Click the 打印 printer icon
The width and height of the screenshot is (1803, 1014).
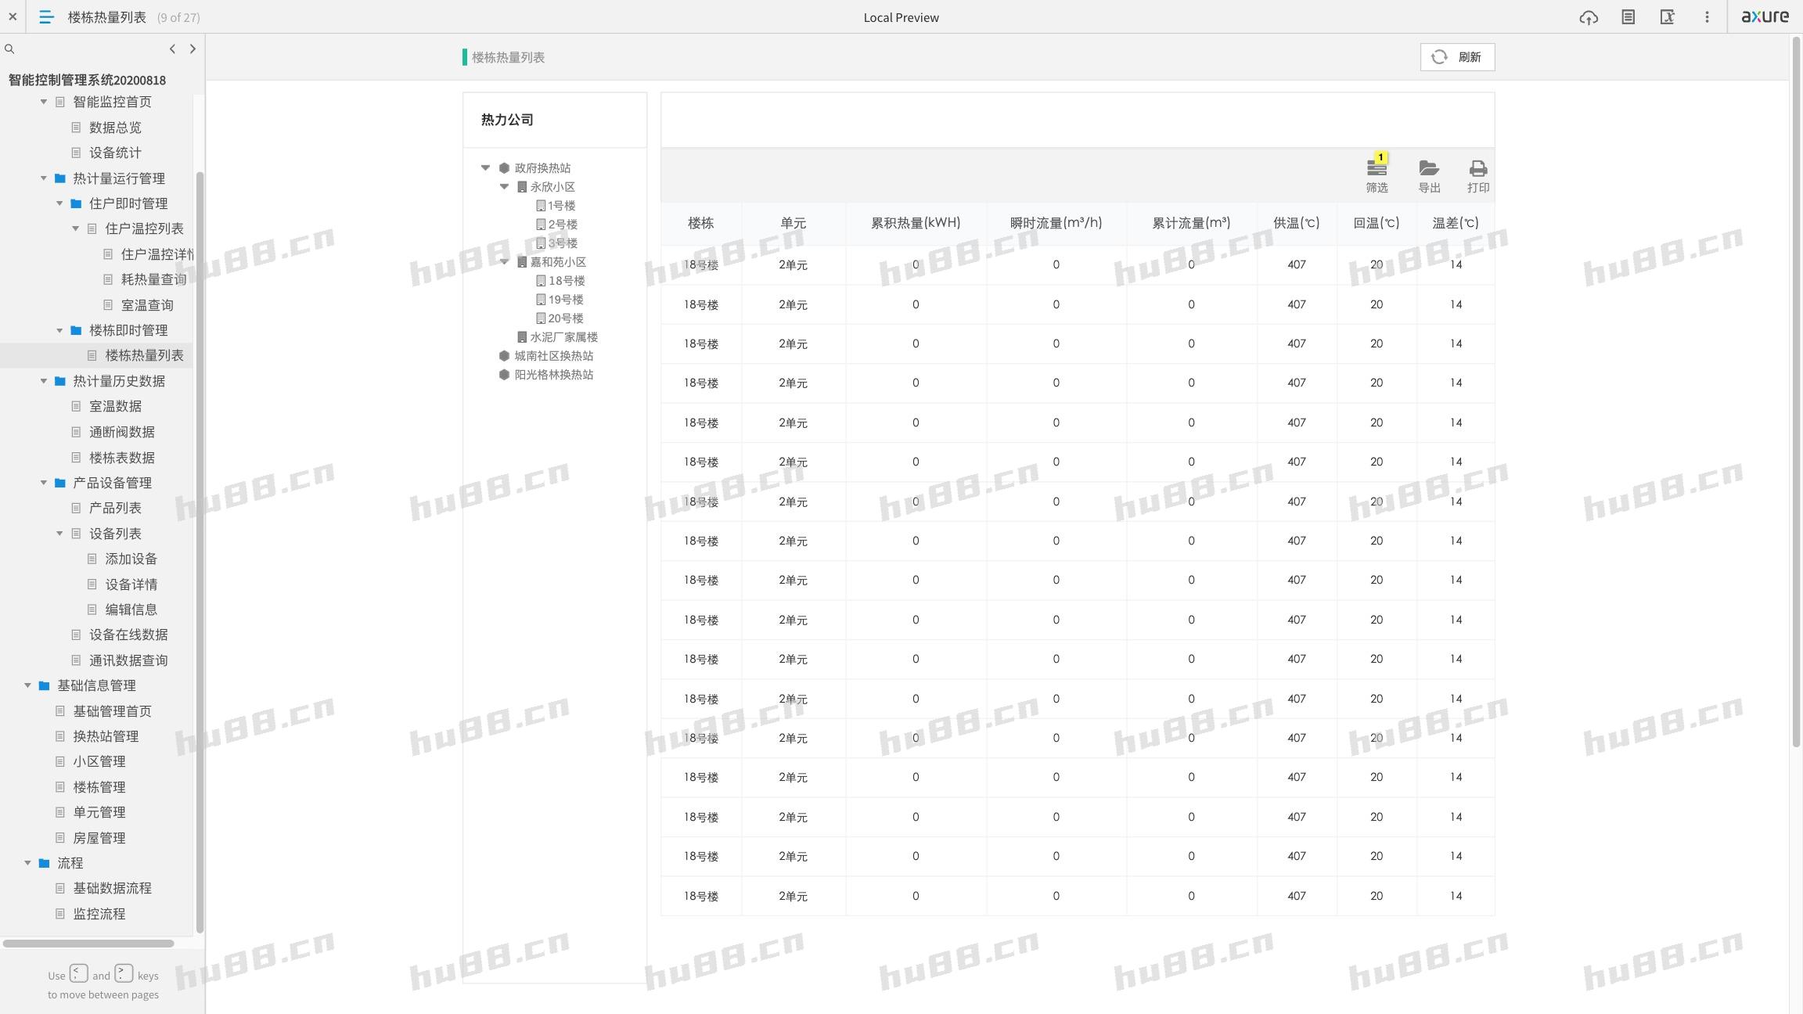1477,169
